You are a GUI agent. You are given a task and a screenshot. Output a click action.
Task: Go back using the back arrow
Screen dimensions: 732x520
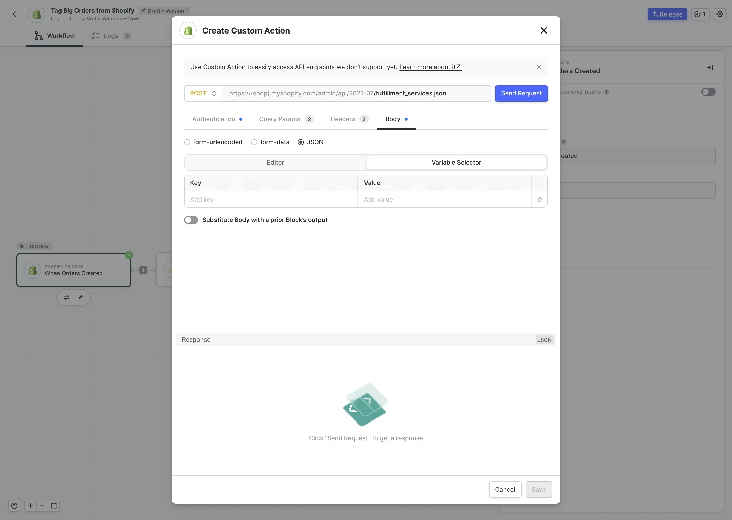pos(14,14)
